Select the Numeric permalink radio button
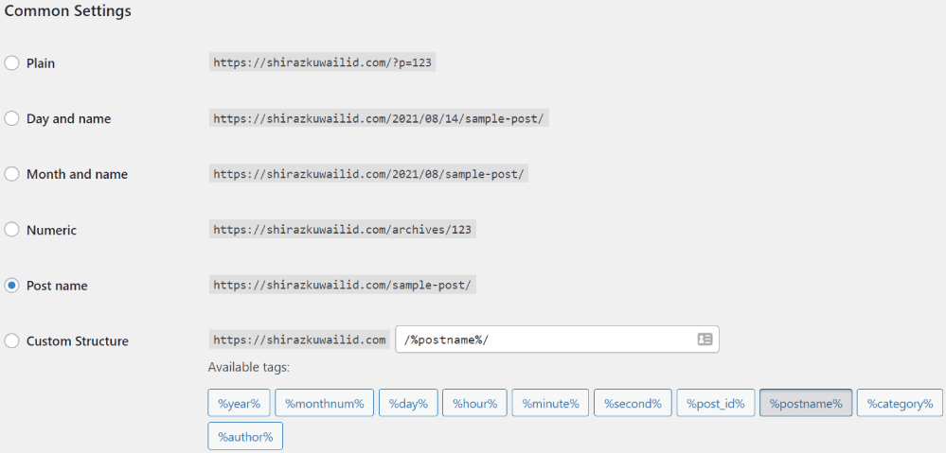946x453 pixels. click(11, 230)
